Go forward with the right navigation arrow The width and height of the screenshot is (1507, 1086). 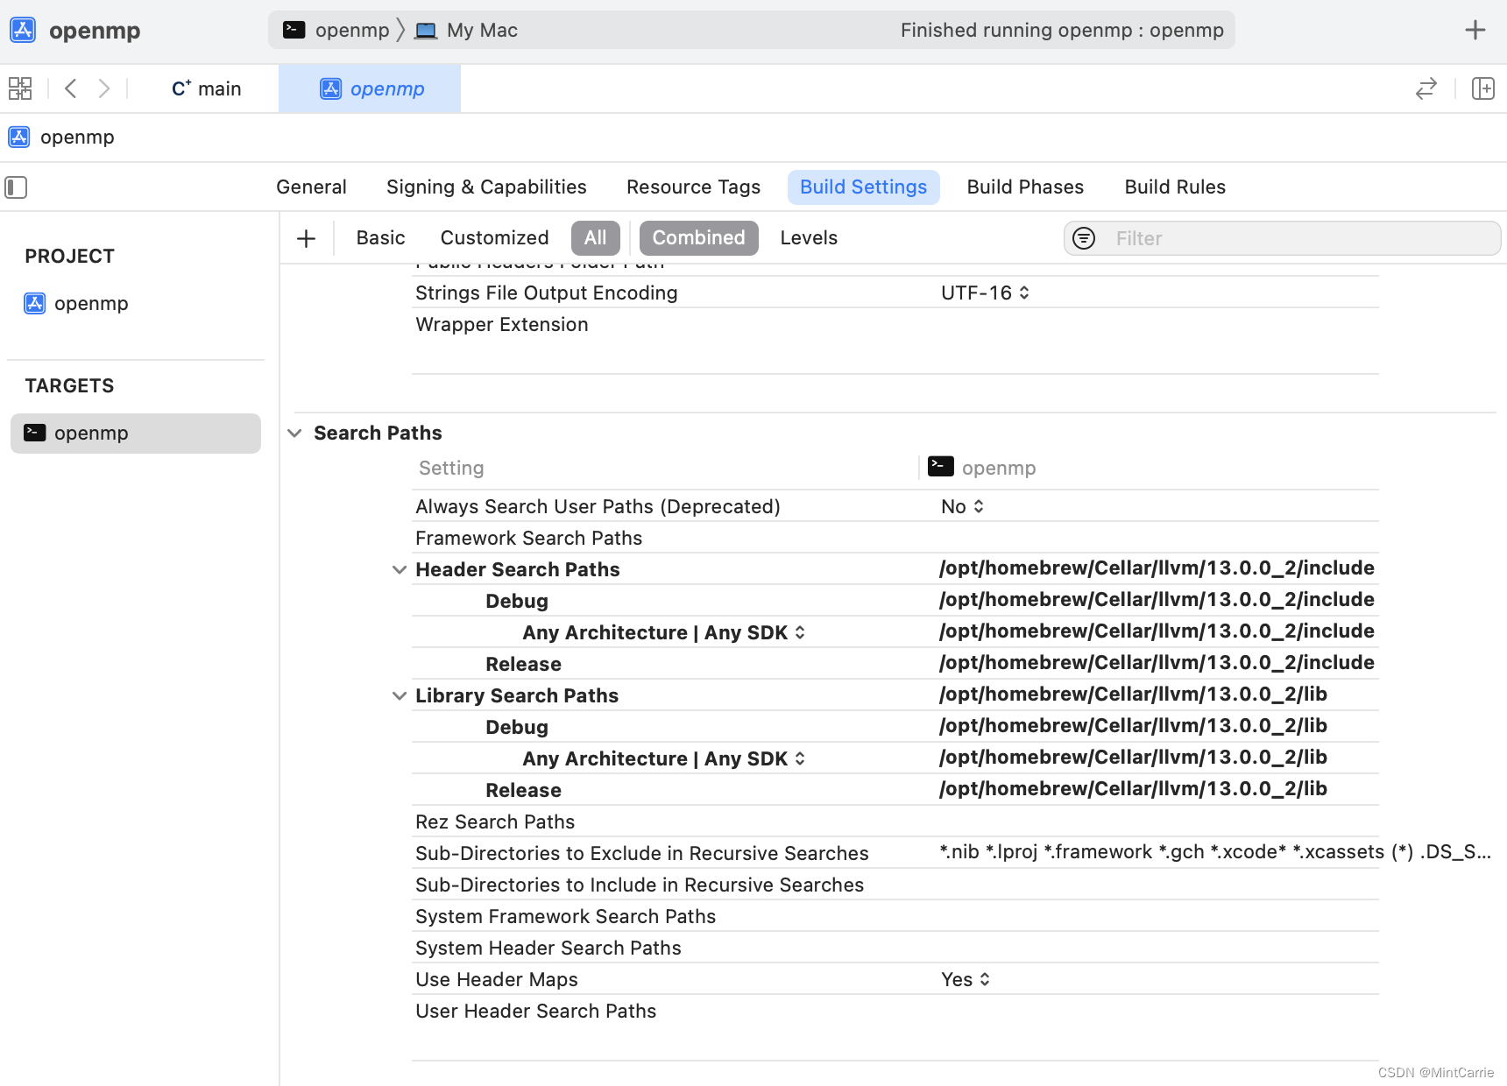[104, 88]
